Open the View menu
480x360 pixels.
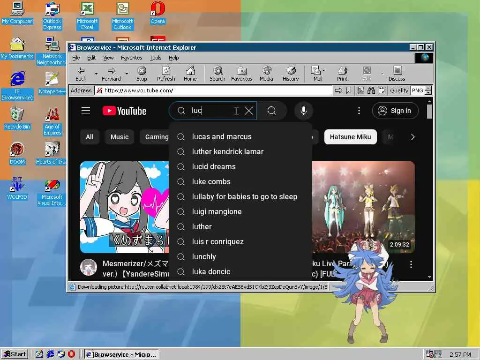pyautogui.click(x=108, y=58)
